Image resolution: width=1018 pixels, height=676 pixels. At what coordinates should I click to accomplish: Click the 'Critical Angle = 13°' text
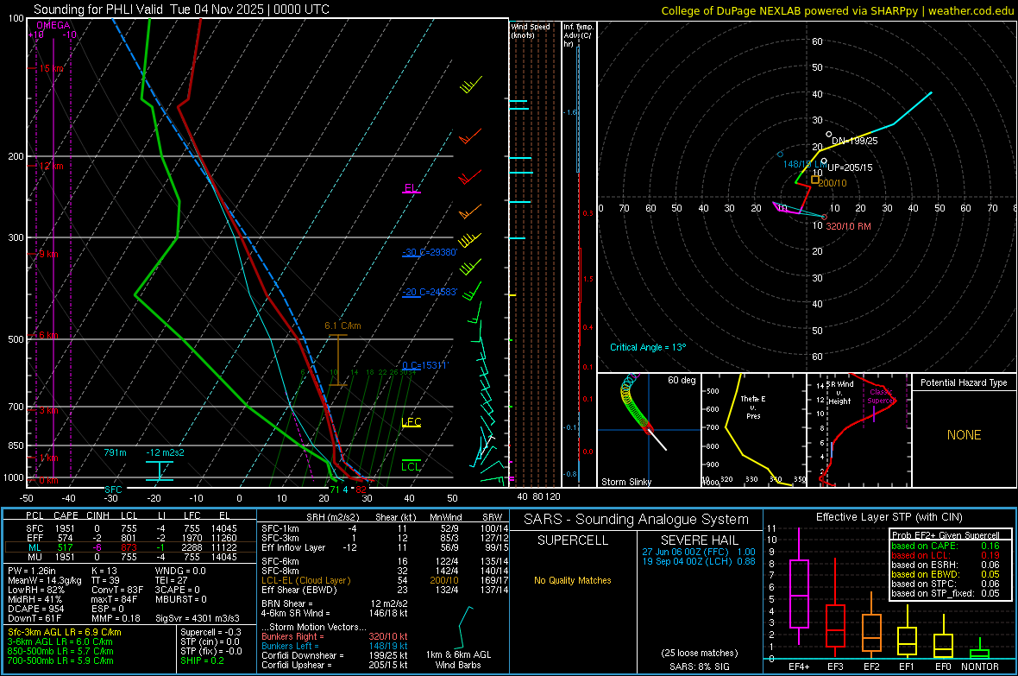pyautogui.click(x=648, y=347)
